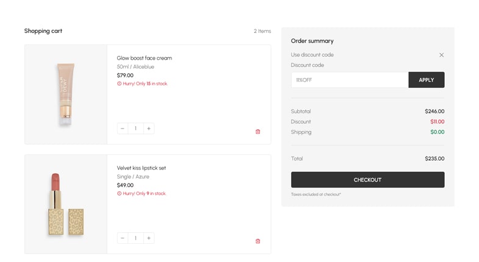479x262 pixels.
Task: Proceed with the Checkout button
Action: pos(367,180)
